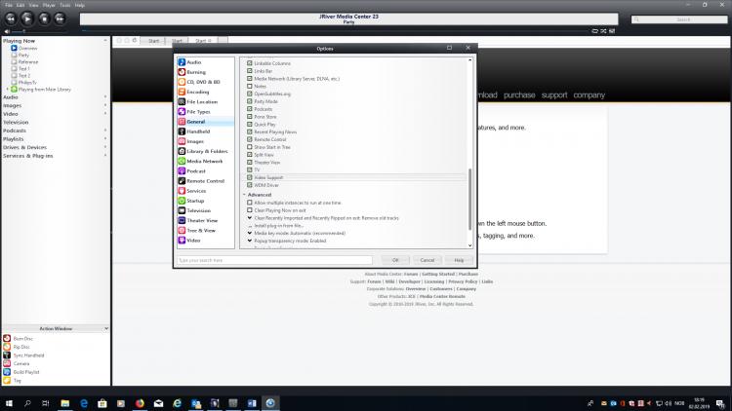Viewport: 732px width, 411px height.
Task: Toggle the Quick Play checkbox
Action: click(250, 125)
